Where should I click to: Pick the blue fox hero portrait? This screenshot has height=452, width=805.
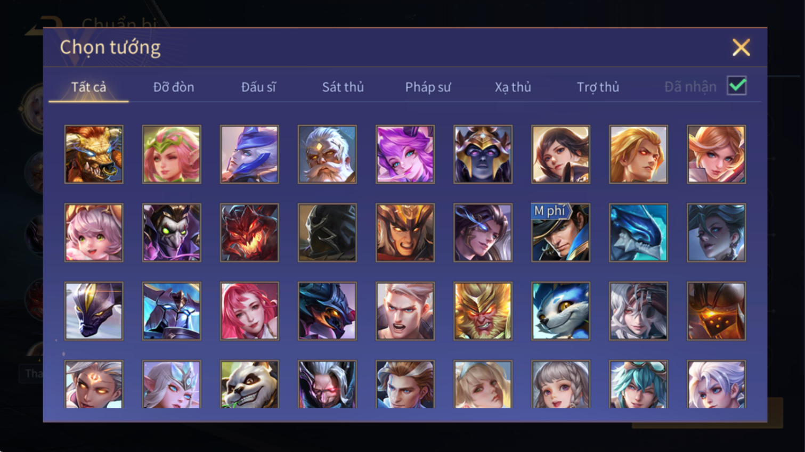click(x=560, y=311)
